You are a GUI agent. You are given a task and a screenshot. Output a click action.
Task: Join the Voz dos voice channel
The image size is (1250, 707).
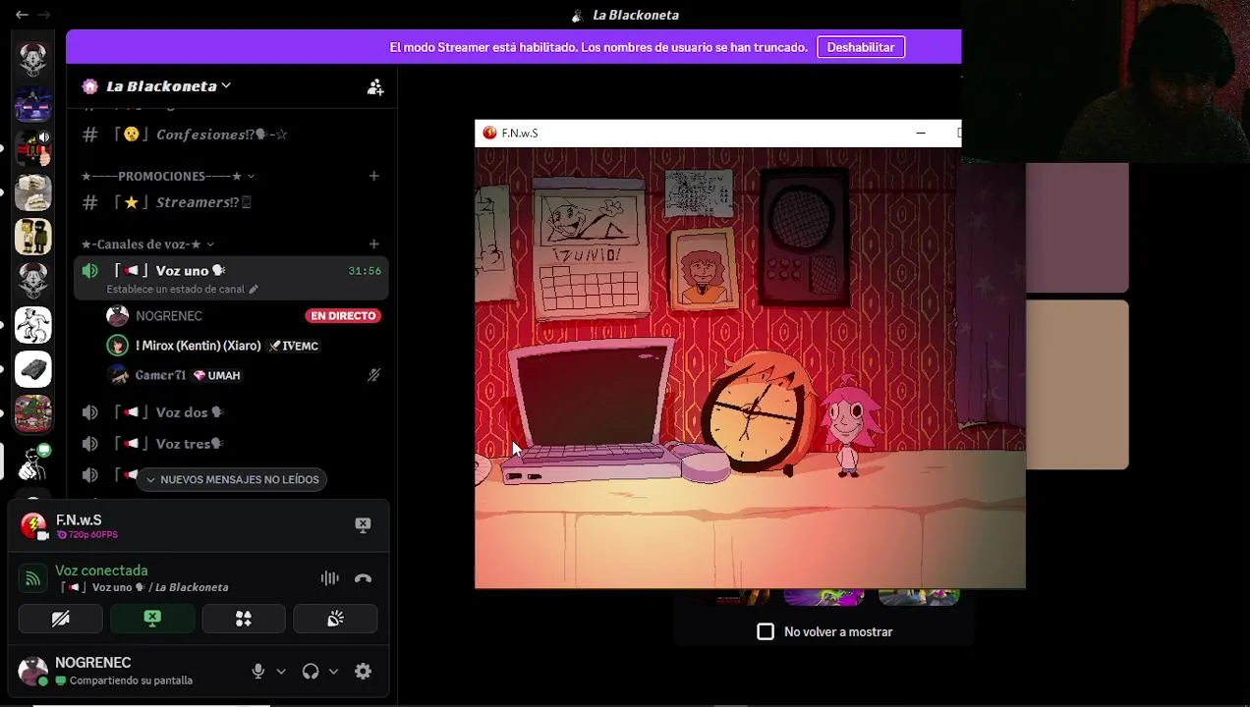click(232, 412)
